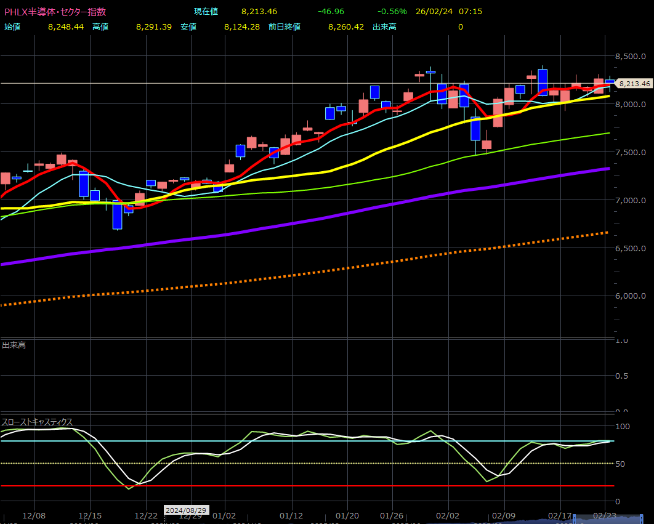This screenshot has width=654, height=524.
Task: Click the current price tag on price axis
Action: [634, 84]
